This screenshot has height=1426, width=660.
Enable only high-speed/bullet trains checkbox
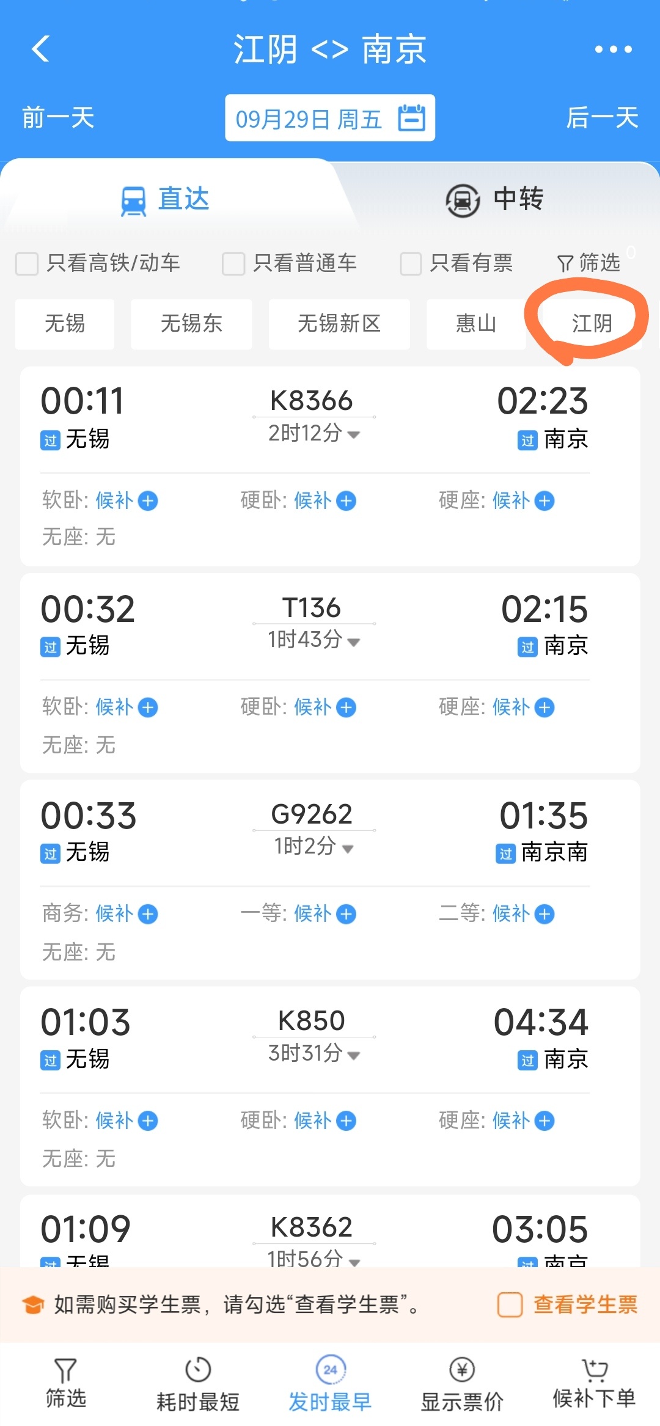(27, 264)
